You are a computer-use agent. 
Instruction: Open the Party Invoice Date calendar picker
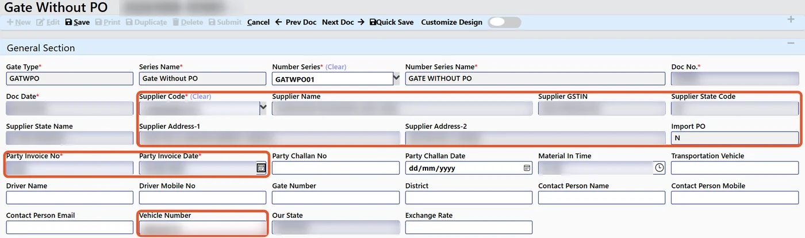point(261,168)
